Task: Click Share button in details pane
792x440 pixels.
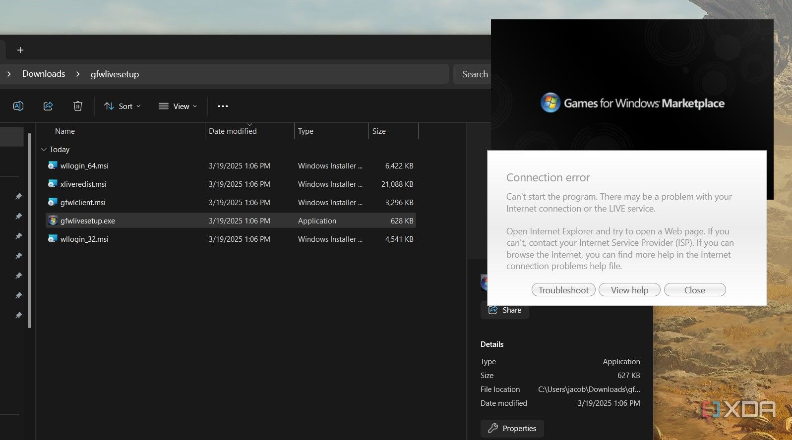Action: pyautogui.click(x=505, y=310)
